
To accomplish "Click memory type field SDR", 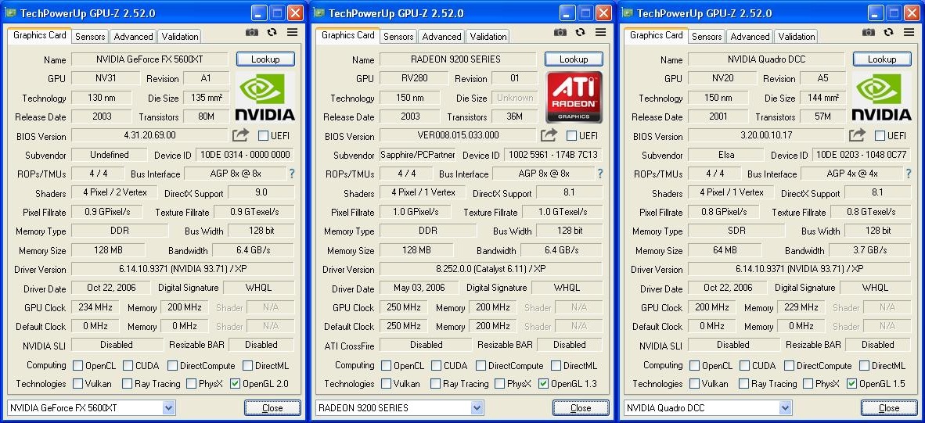I will (737, 231).
